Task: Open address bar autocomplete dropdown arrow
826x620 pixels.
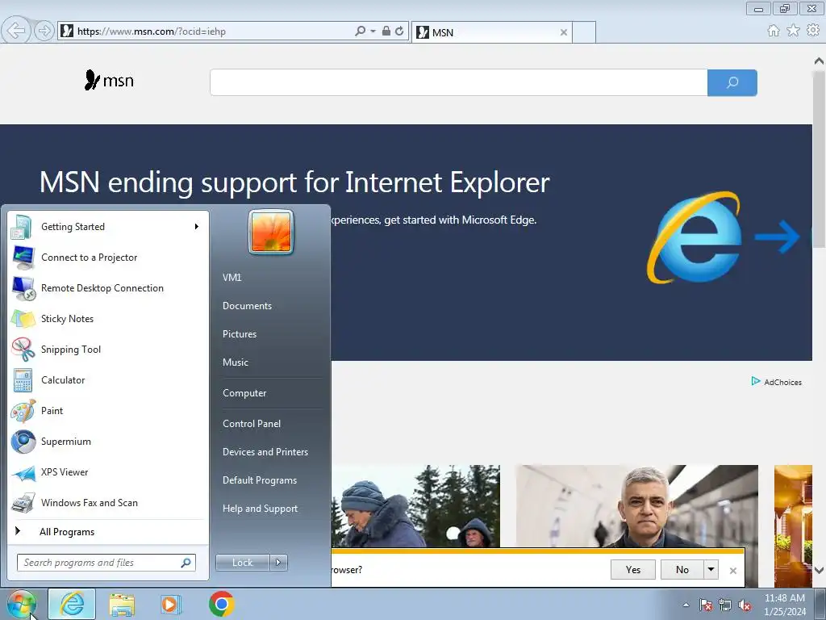Action: click(373, 31)
